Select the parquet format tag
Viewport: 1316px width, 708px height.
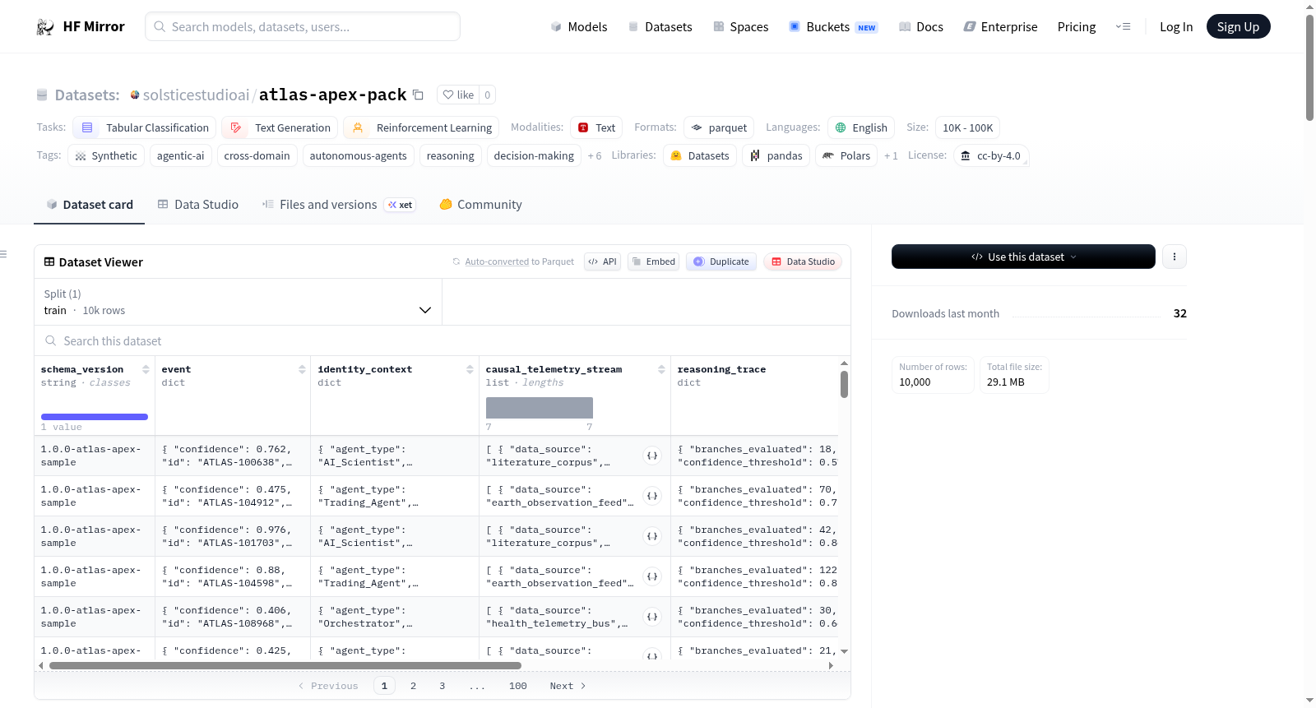[x=719, y=127]
